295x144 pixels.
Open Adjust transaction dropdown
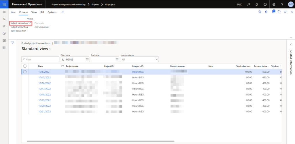coord(21,23)
